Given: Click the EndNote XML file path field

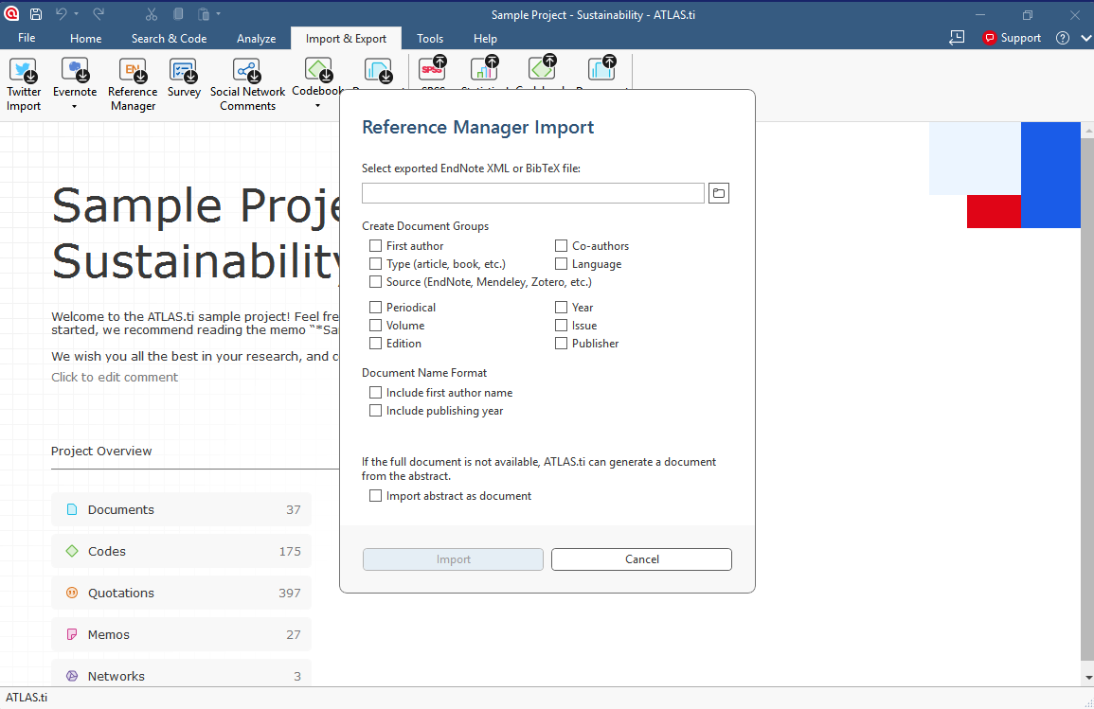Looking at the screenshot, I should click(532, 193).
